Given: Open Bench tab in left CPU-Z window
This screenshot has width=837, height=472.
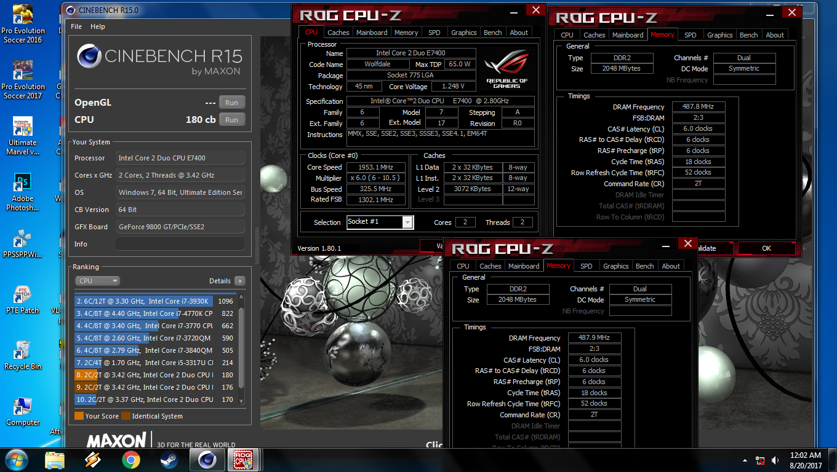Looking at the screenshot, I should 493,33.
